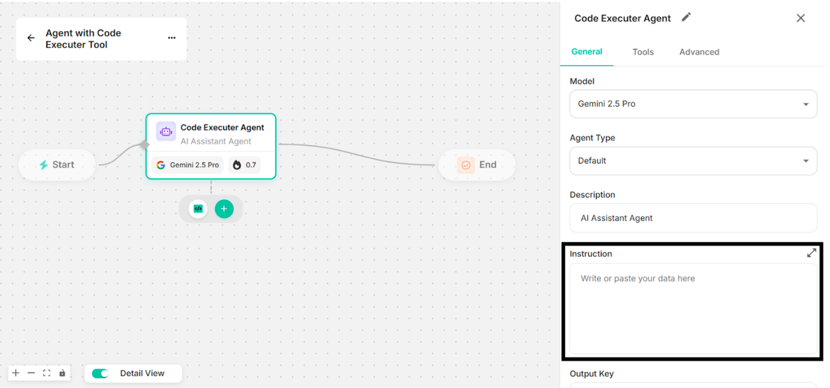The height and width of the screenshot is (388, 830).
Task: Zoom out on the canvas
Action: click(x=31, y=373)
